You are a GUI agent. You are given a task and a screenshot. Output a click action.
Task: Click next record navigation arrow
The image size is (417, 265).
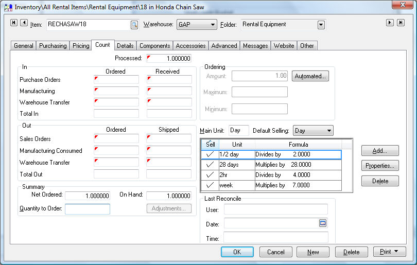pyautogui.click(x=390, y=23)
